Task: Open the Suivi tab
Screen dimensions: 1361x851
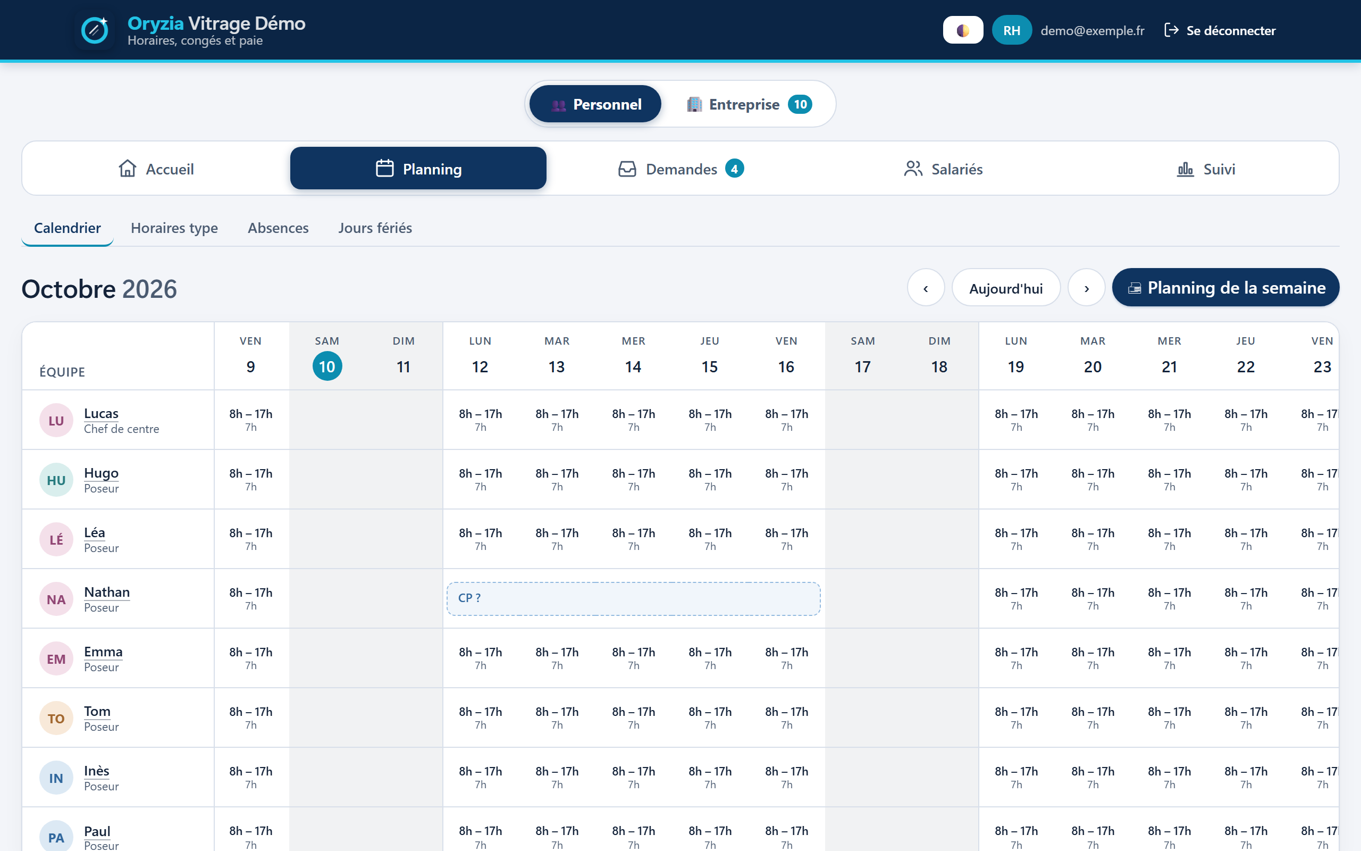Action: (x=1206, y=169)
